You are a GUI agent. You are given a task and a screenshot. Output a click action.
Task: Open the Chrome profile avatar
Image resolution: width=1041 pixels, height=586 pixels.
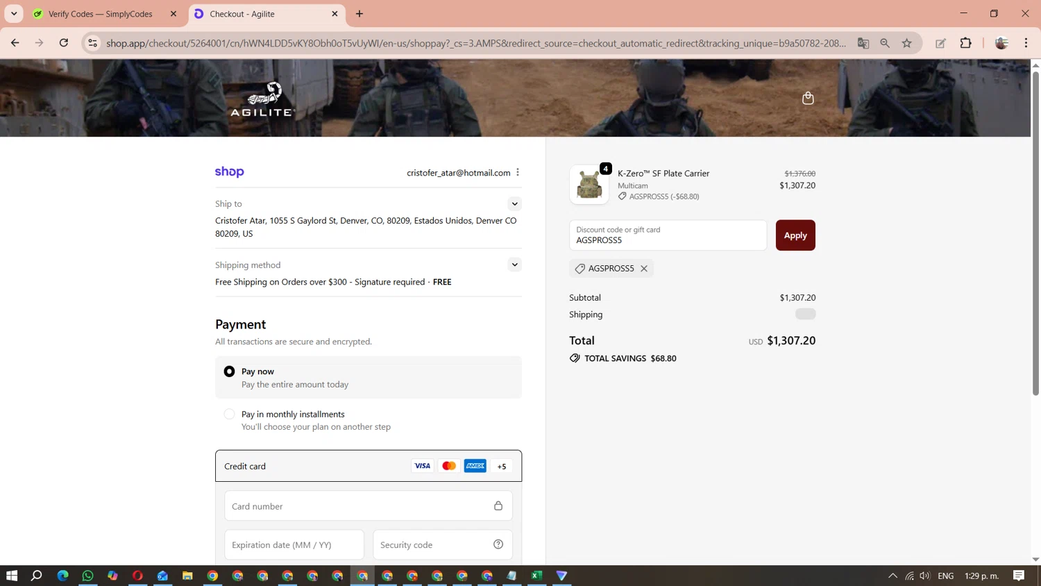point(1001,43)
